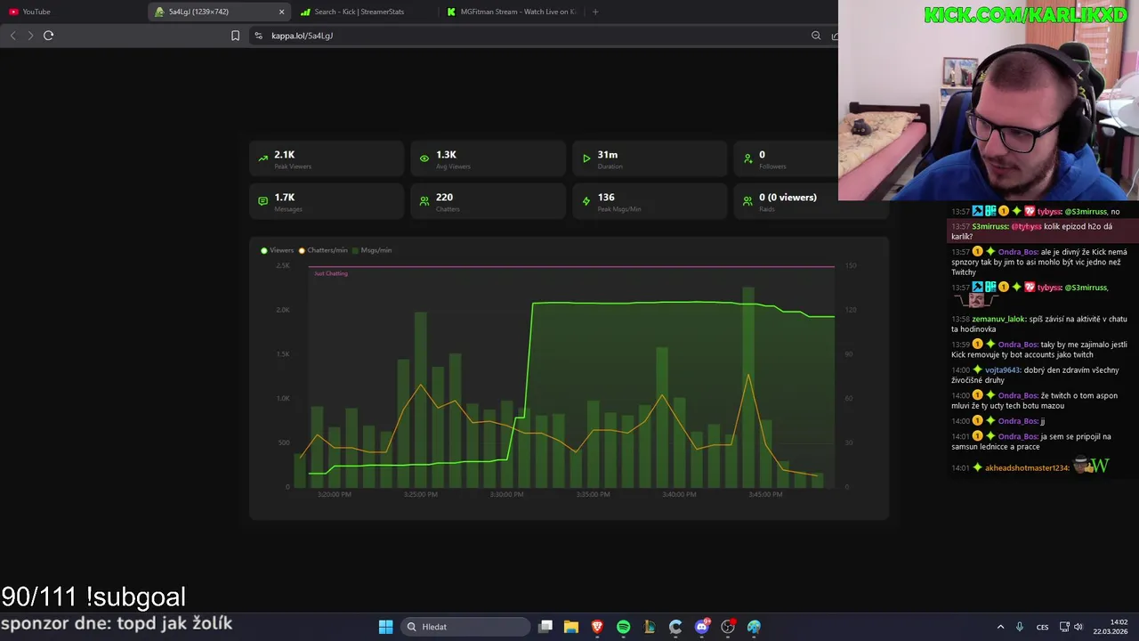Open Spotify from taskbar
Screen dimensions: 1139x641
pos(623,627)
